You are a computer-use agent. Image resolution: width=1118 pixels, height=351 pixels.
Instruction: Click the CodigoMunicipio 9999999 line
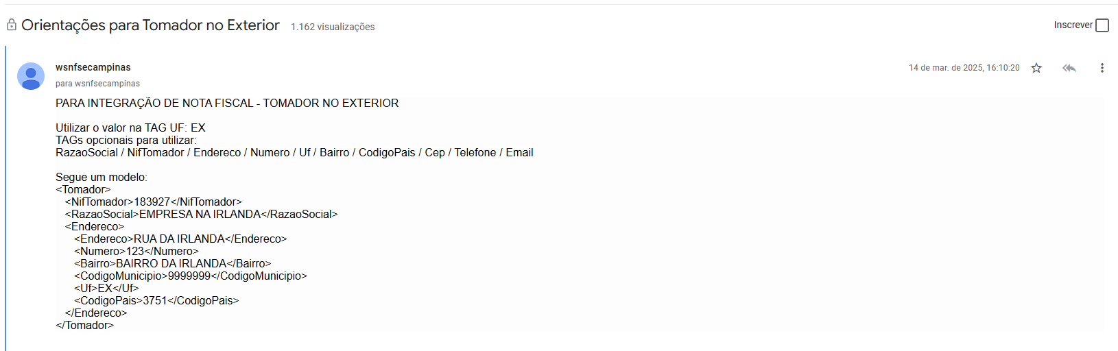191,276
